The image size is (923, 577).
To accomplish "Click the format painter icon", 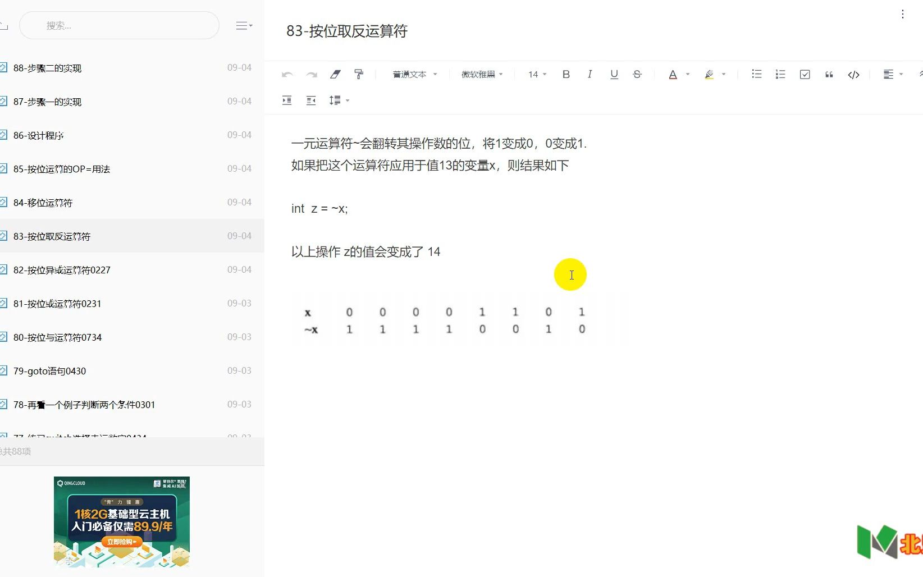I will [359, 74].
